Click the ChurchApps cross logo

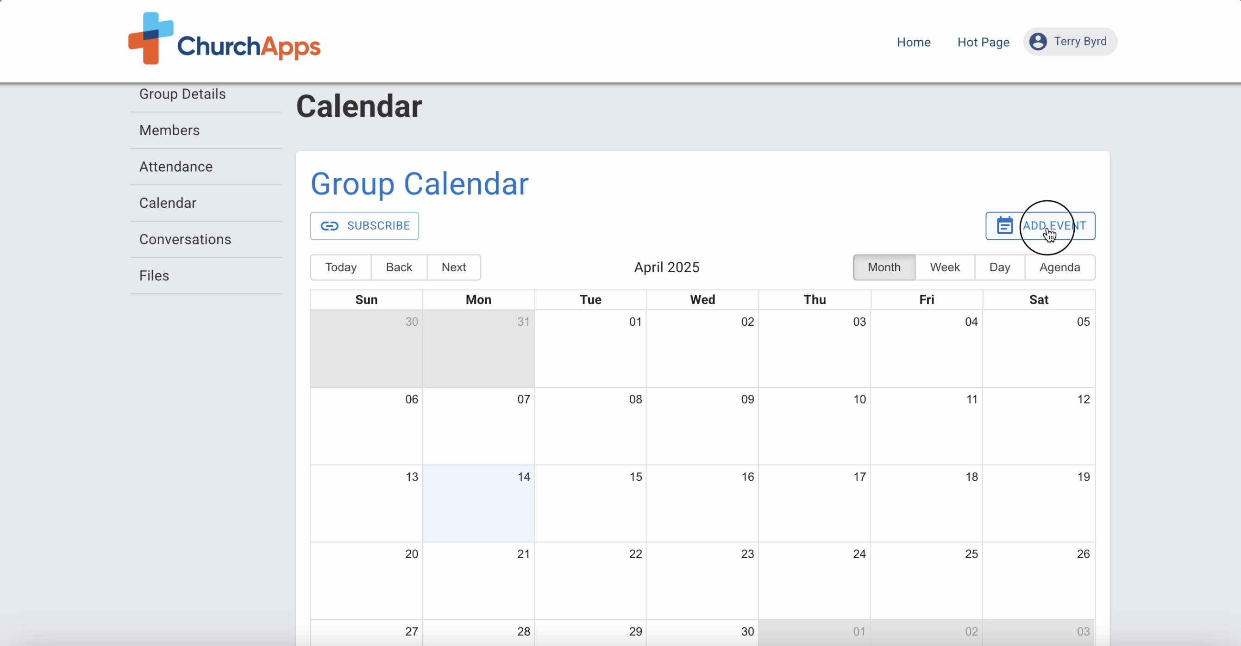coord(150,38)
